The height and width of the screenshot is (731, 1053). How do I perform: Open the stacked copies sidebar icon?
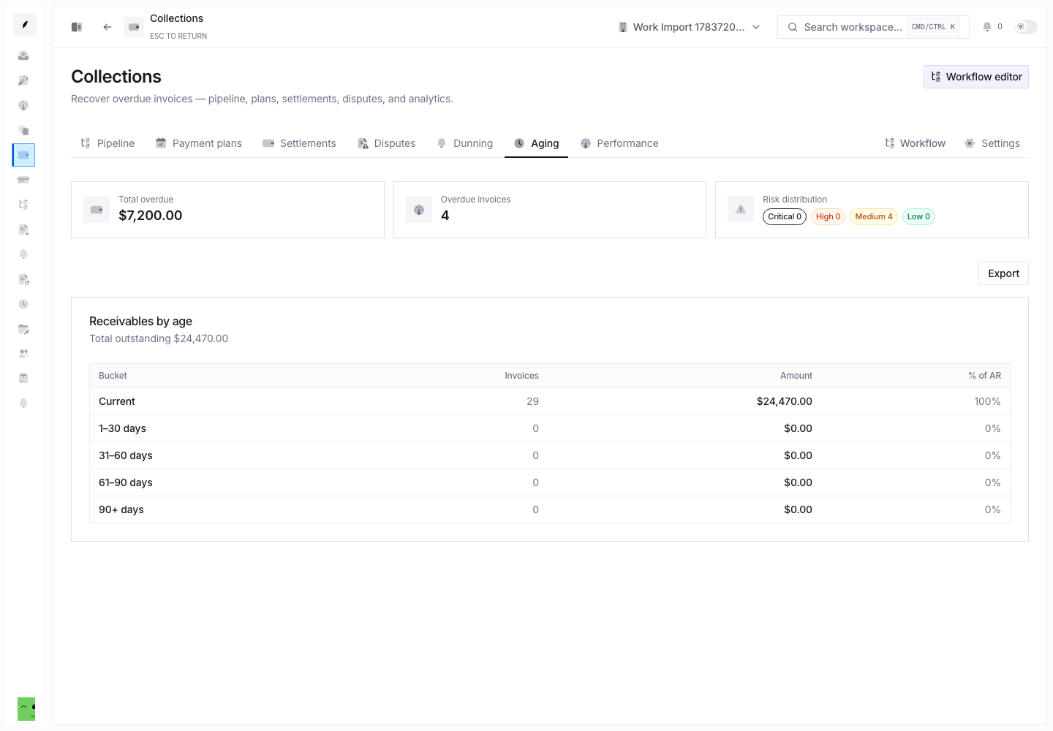[23, 130]
